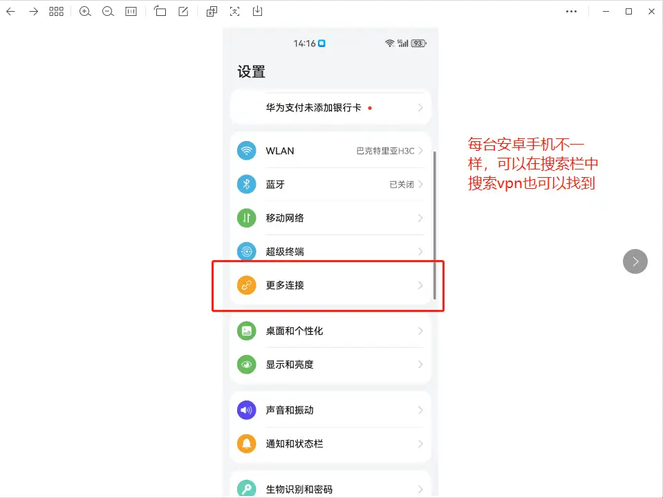Image resolution: width=663 pixels, height=498 pixels.
Task: Go to the previous image with the back arrow
Action: (x=10, y=12)
